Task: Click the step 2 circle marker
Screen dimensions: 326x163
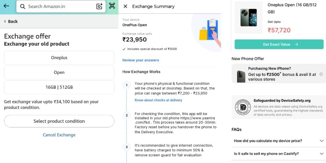Action: click(127, 115)
